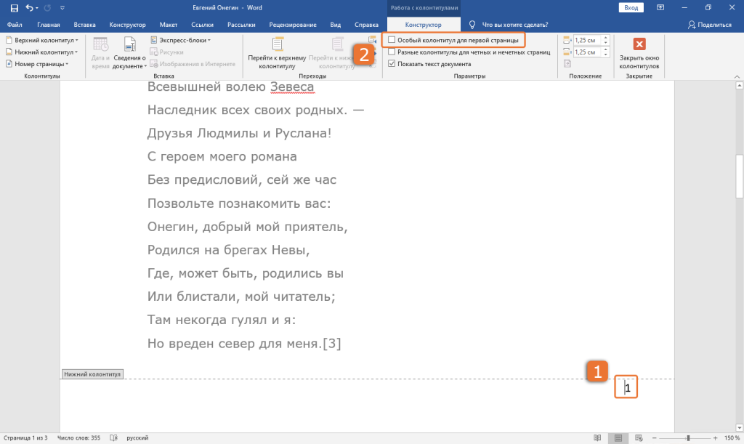This screenshot has height=444, width=744.
Task: Click the Поделиться share button
Action: coord(710,25)
